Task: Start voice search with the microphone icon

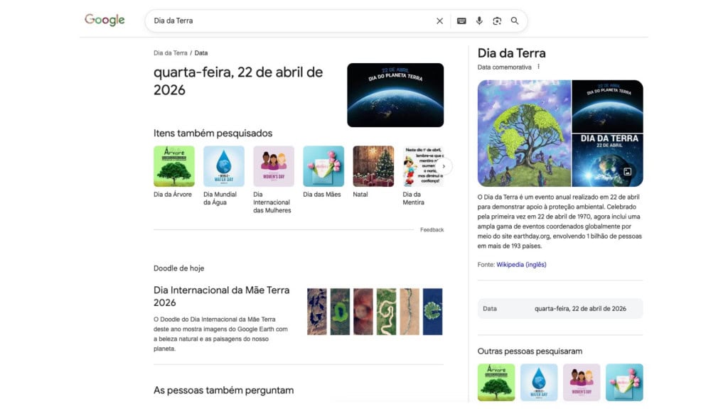Action: coord(478,21)
